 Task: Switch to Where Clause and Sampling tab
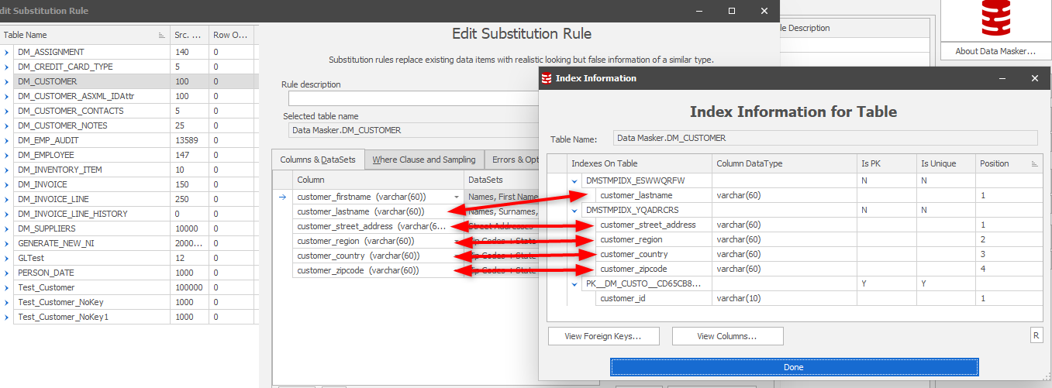pyautogui.click(x=423, y=160)
